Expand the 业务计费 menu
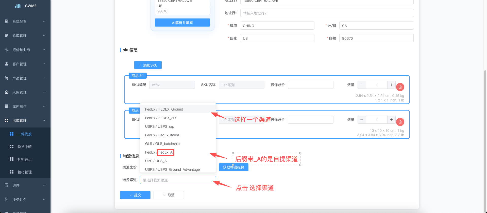 point(44,200)
